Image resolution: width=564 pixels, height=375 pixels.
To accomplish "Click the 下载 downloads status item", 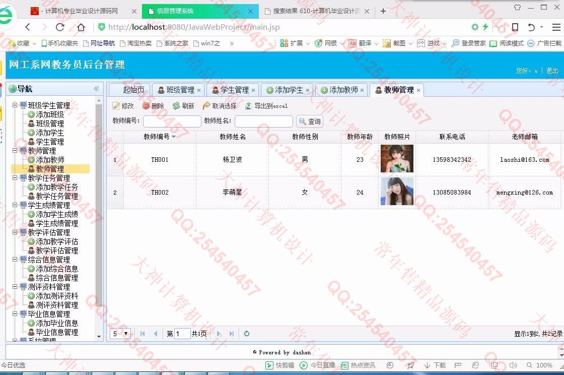I will (x=435, y=365).
